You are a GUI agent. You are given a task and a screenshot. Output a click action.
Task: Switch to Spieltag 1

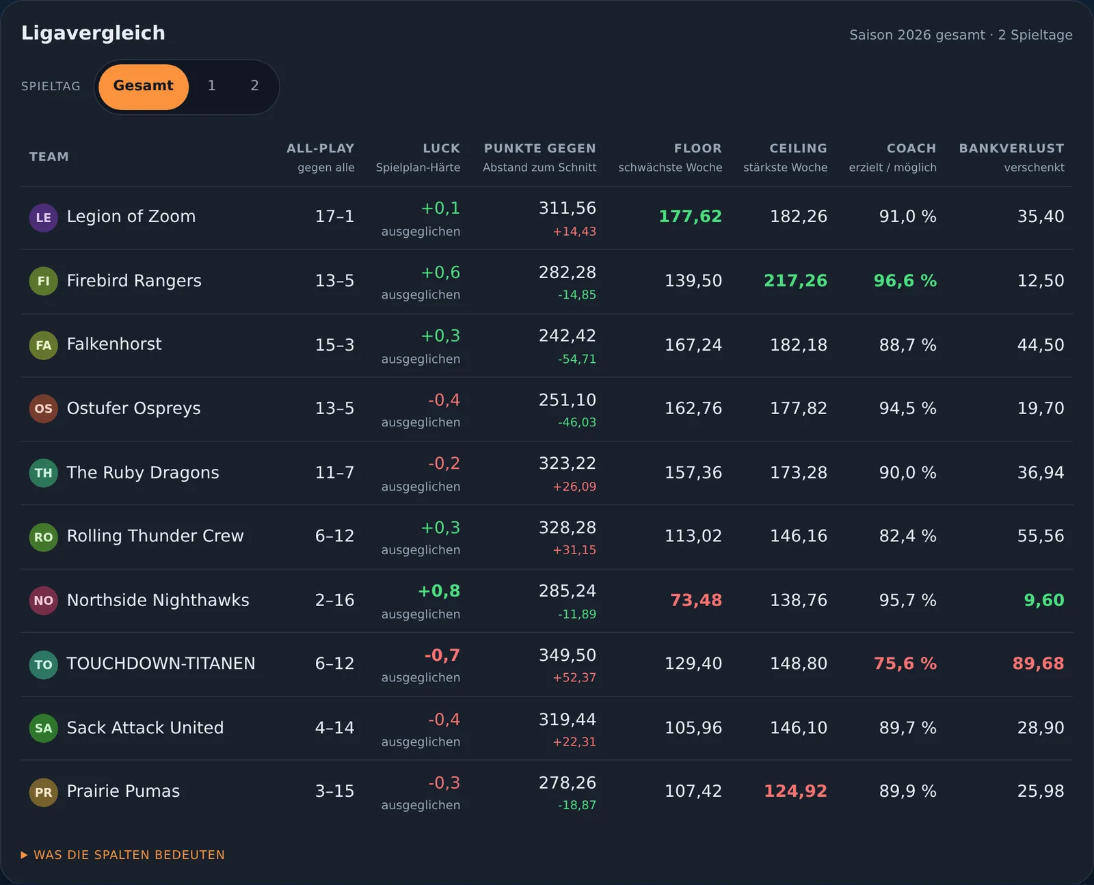point(212,86)
